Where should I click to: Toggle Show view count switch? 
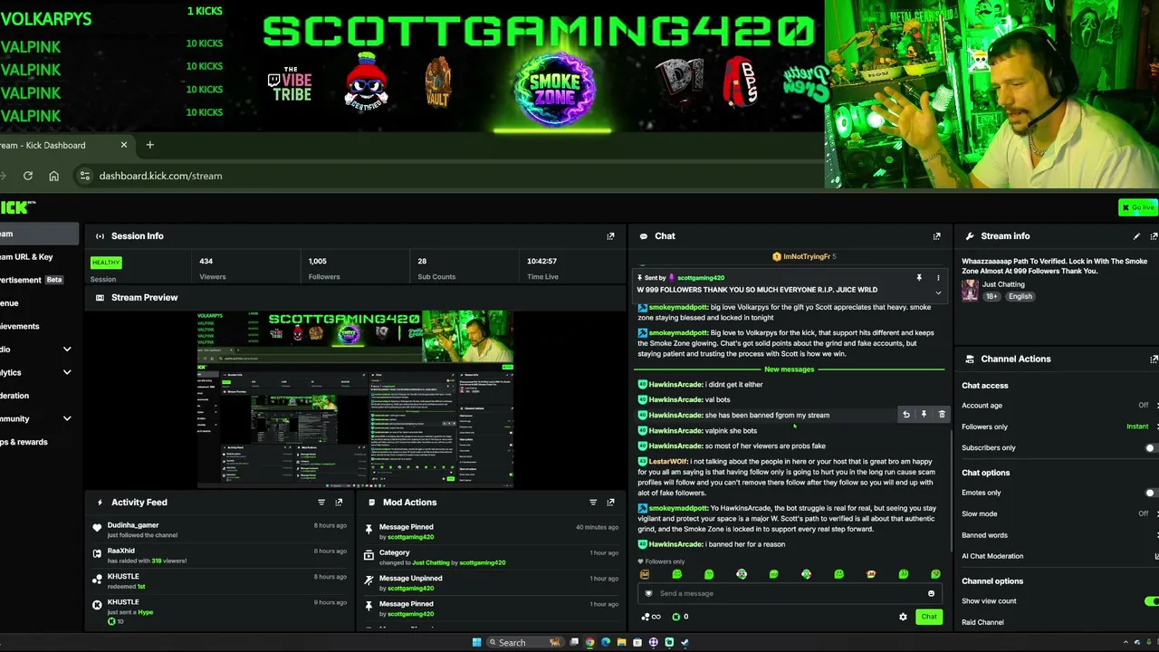1152,601
